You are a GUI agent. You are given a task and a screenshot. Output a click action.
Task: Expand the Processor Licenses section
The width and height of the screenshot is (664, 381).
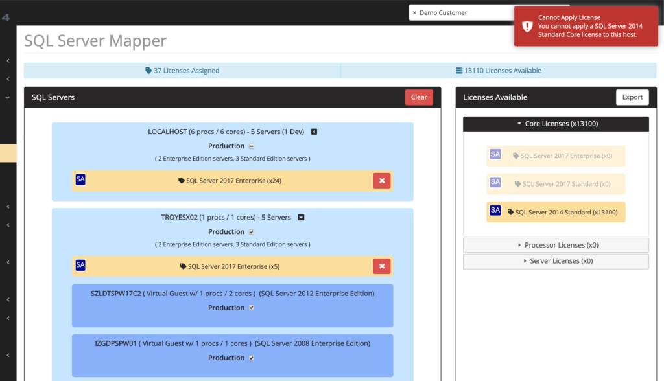tap(556, 244)
